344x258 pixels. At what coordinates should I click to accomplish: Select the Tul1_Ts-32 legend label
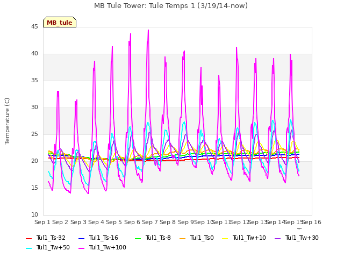51,238
